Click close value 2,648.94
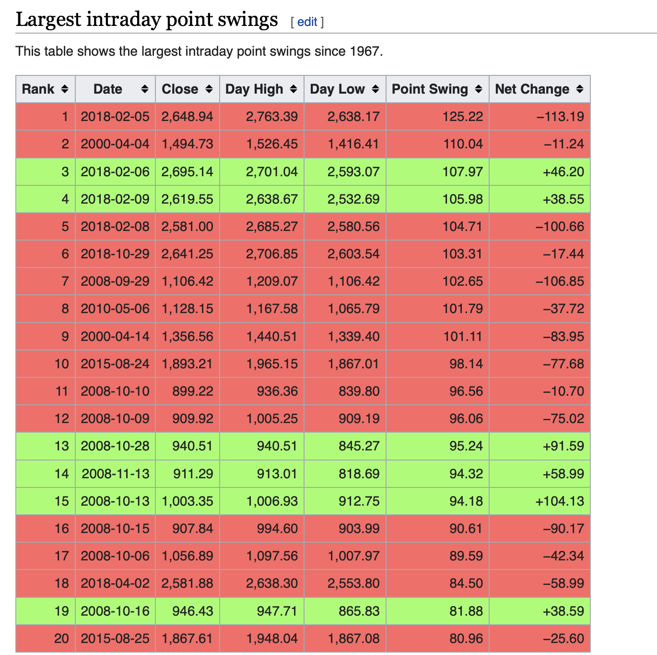This screenshot has width=657, height=655. pos(188,117)
